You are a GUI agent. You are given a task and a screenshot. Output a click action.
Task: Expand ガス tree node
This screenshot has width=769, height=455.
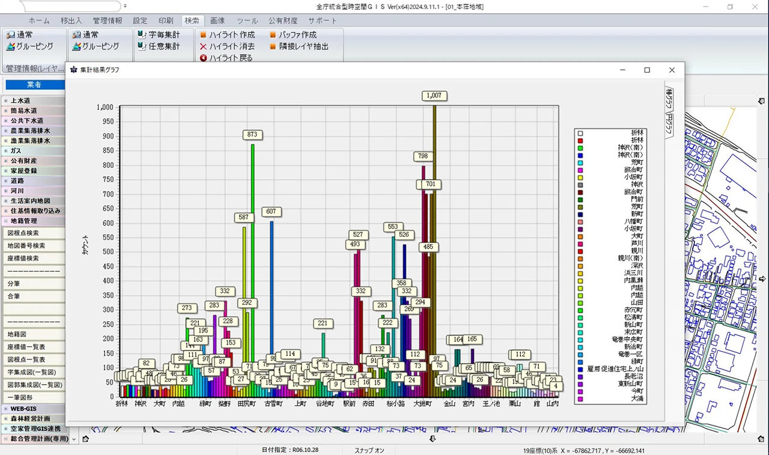5,151
